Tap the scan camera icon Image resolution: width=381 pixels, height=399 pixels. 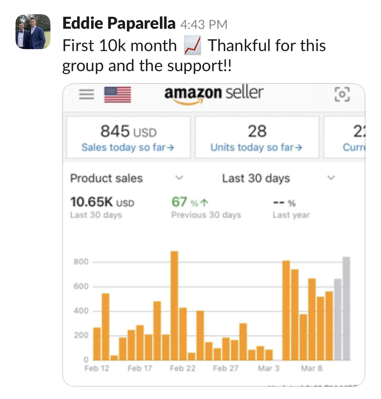[x=342, y=94]
